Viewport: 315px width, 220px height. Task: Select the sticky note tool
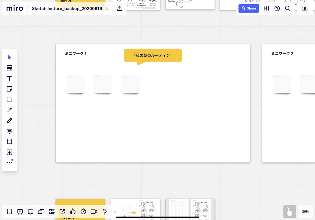coord(9,89)
